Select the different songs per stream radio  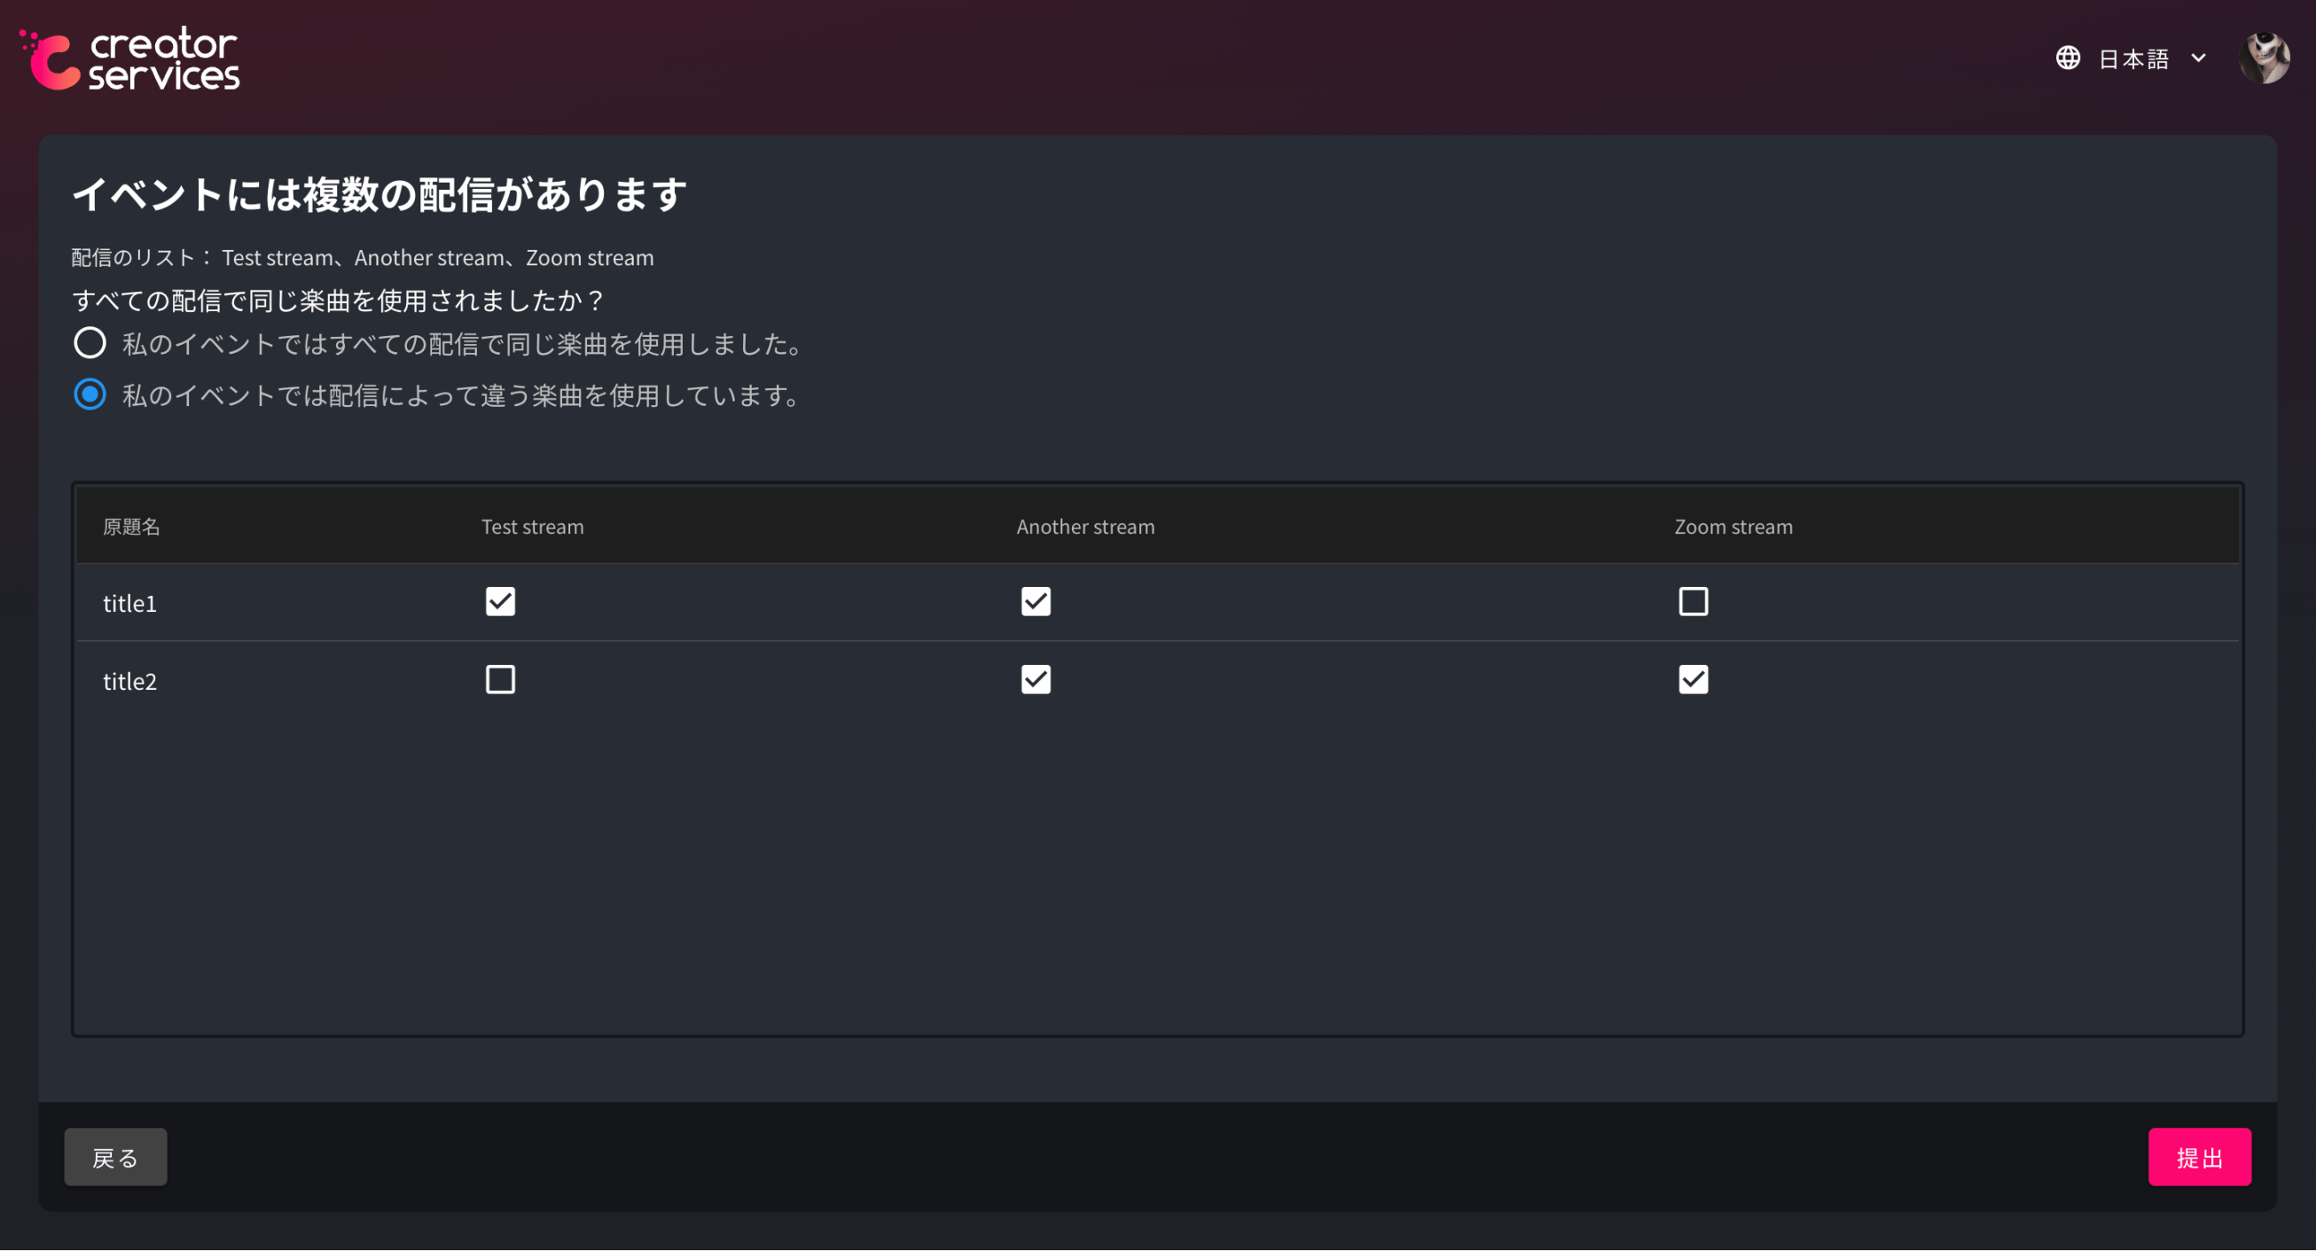[90, 395]
